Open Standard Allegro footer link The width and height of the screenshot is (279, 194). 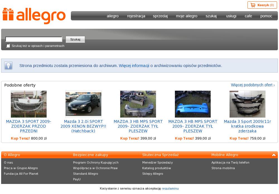(86, 174)
